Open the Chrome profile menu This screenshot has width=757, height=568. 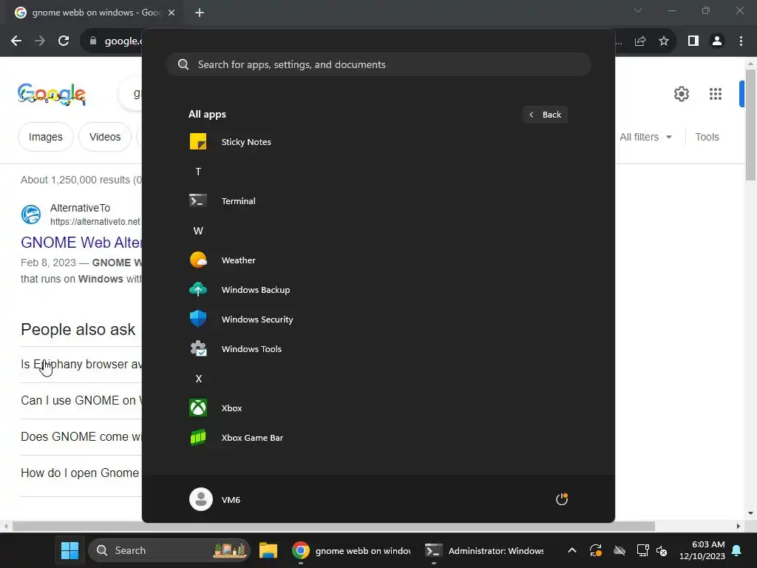pos(717,41)
